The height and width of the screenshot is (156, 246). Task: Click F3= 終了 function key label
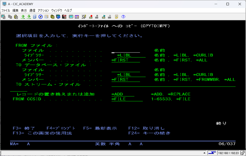click(x=24, y=128)
